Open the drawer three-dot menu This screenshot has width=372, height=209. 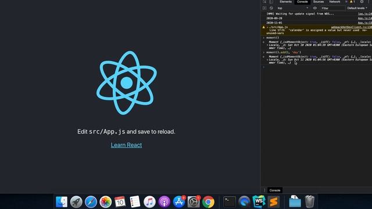tap(264, 190)
